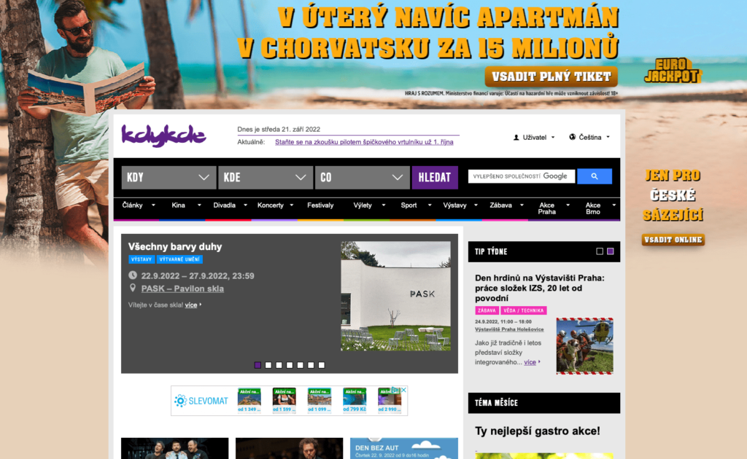Expand the Čeština language dropdown

(x=606, y=136)
